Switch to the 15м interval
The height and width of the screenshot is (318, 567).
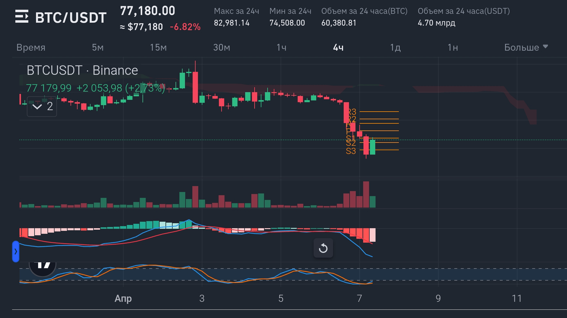point(158,47)
